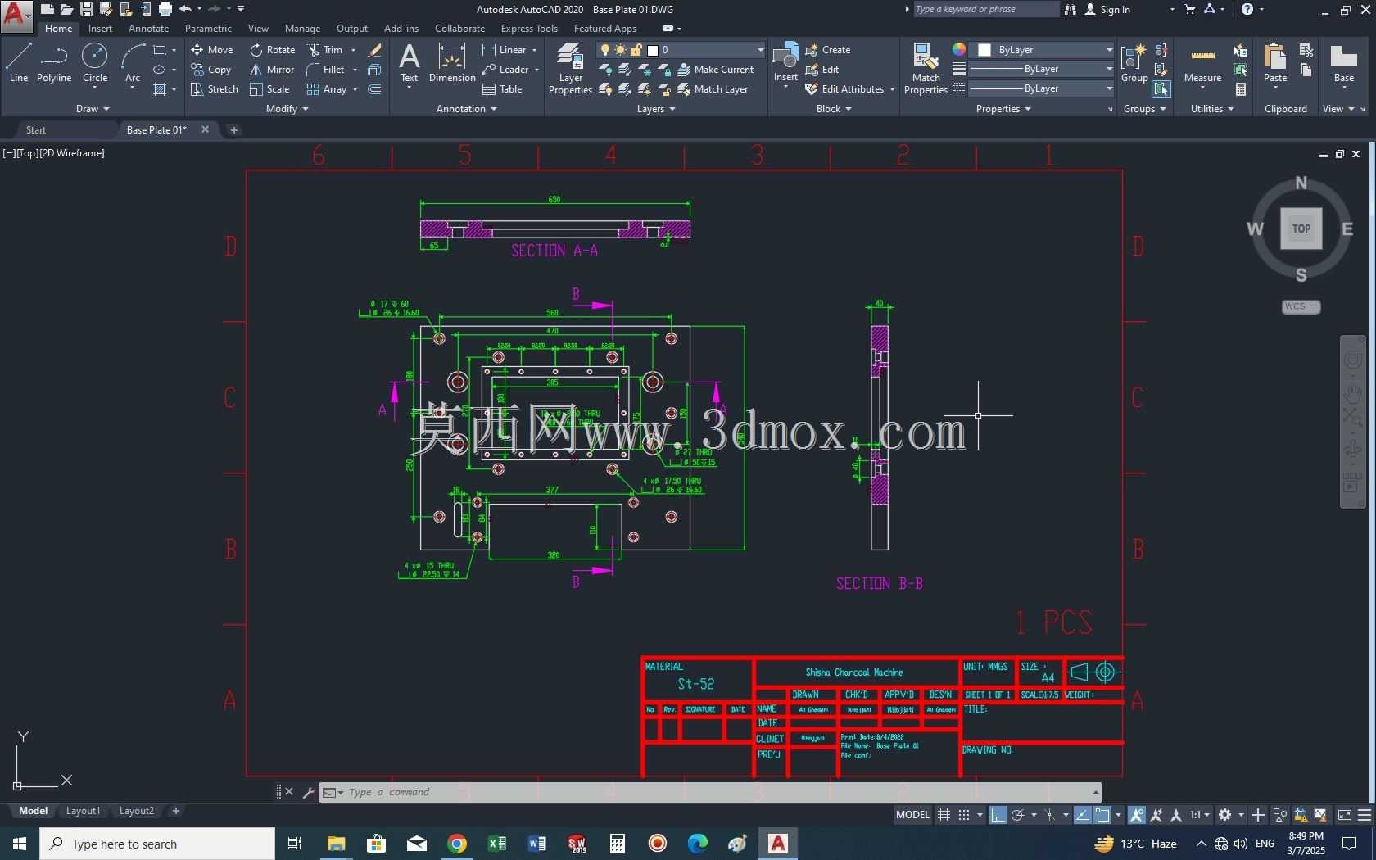Open the Annotate ribbon tab

click(x=148, y=29)
